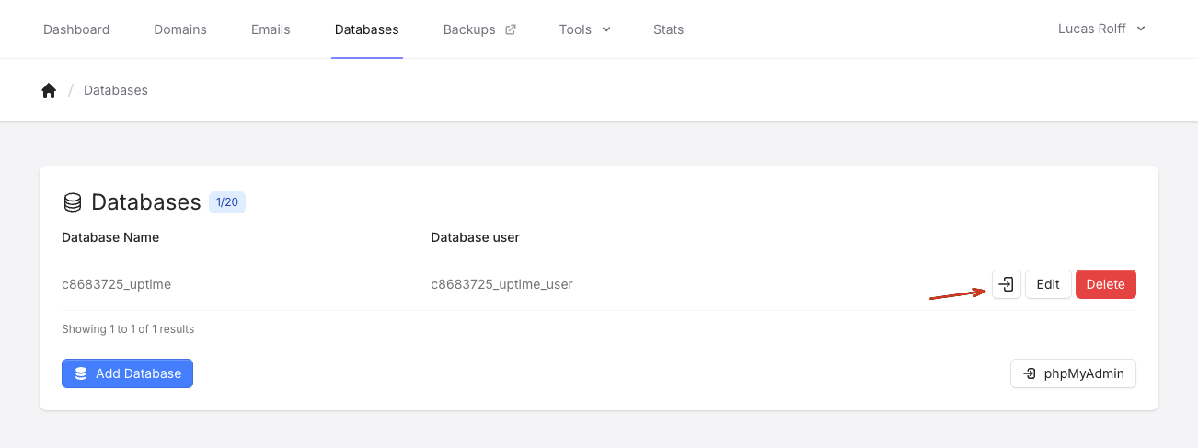Navigate to the Stats tab
The width and height of the screenshot is (1198, 448).
[668, 29]
